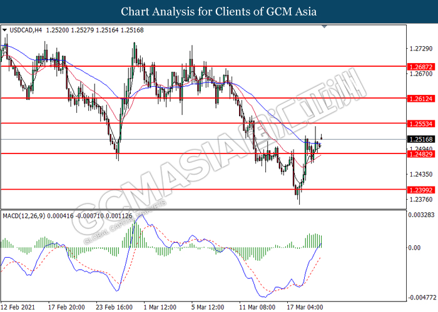Click the small triangle beside USDCAD,H4
438x312 pixels.
[4, 31]
